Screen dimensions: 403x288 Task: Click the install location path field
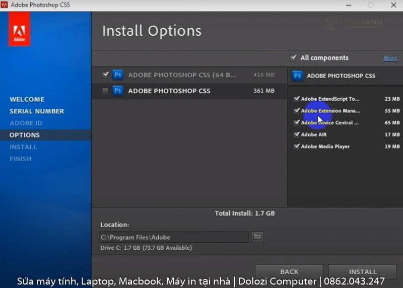click(x=174, y=237)
